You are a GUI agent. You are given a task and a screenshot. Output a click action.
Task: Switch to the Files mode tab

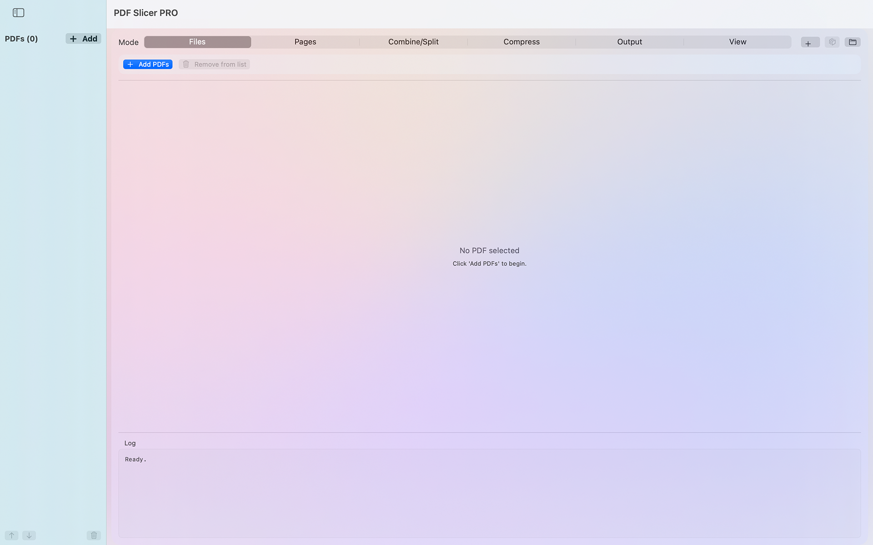tap(197, 42)
